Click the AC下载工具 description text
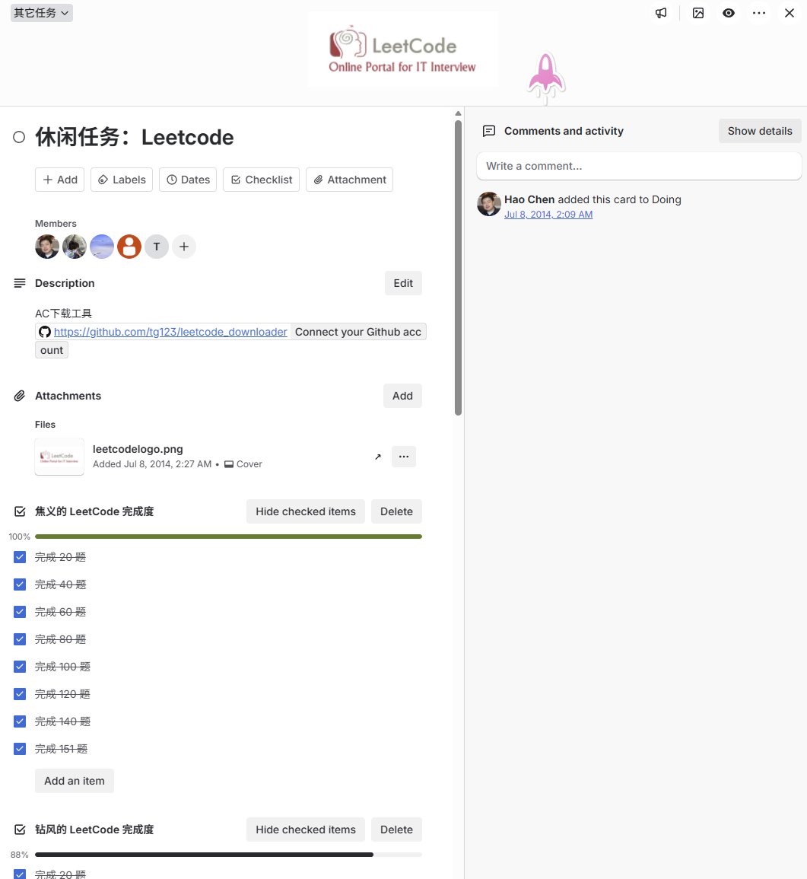 (x=63, y=314)
